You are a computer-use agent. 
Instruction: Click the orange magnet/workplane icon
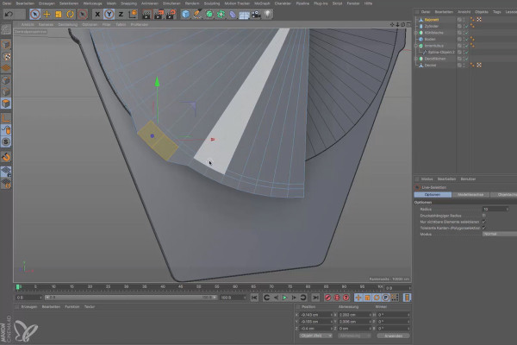6,157
